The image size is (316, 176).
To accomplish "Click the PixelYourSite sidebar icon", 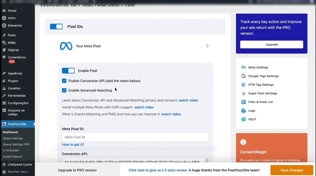I will coord(4,124).
